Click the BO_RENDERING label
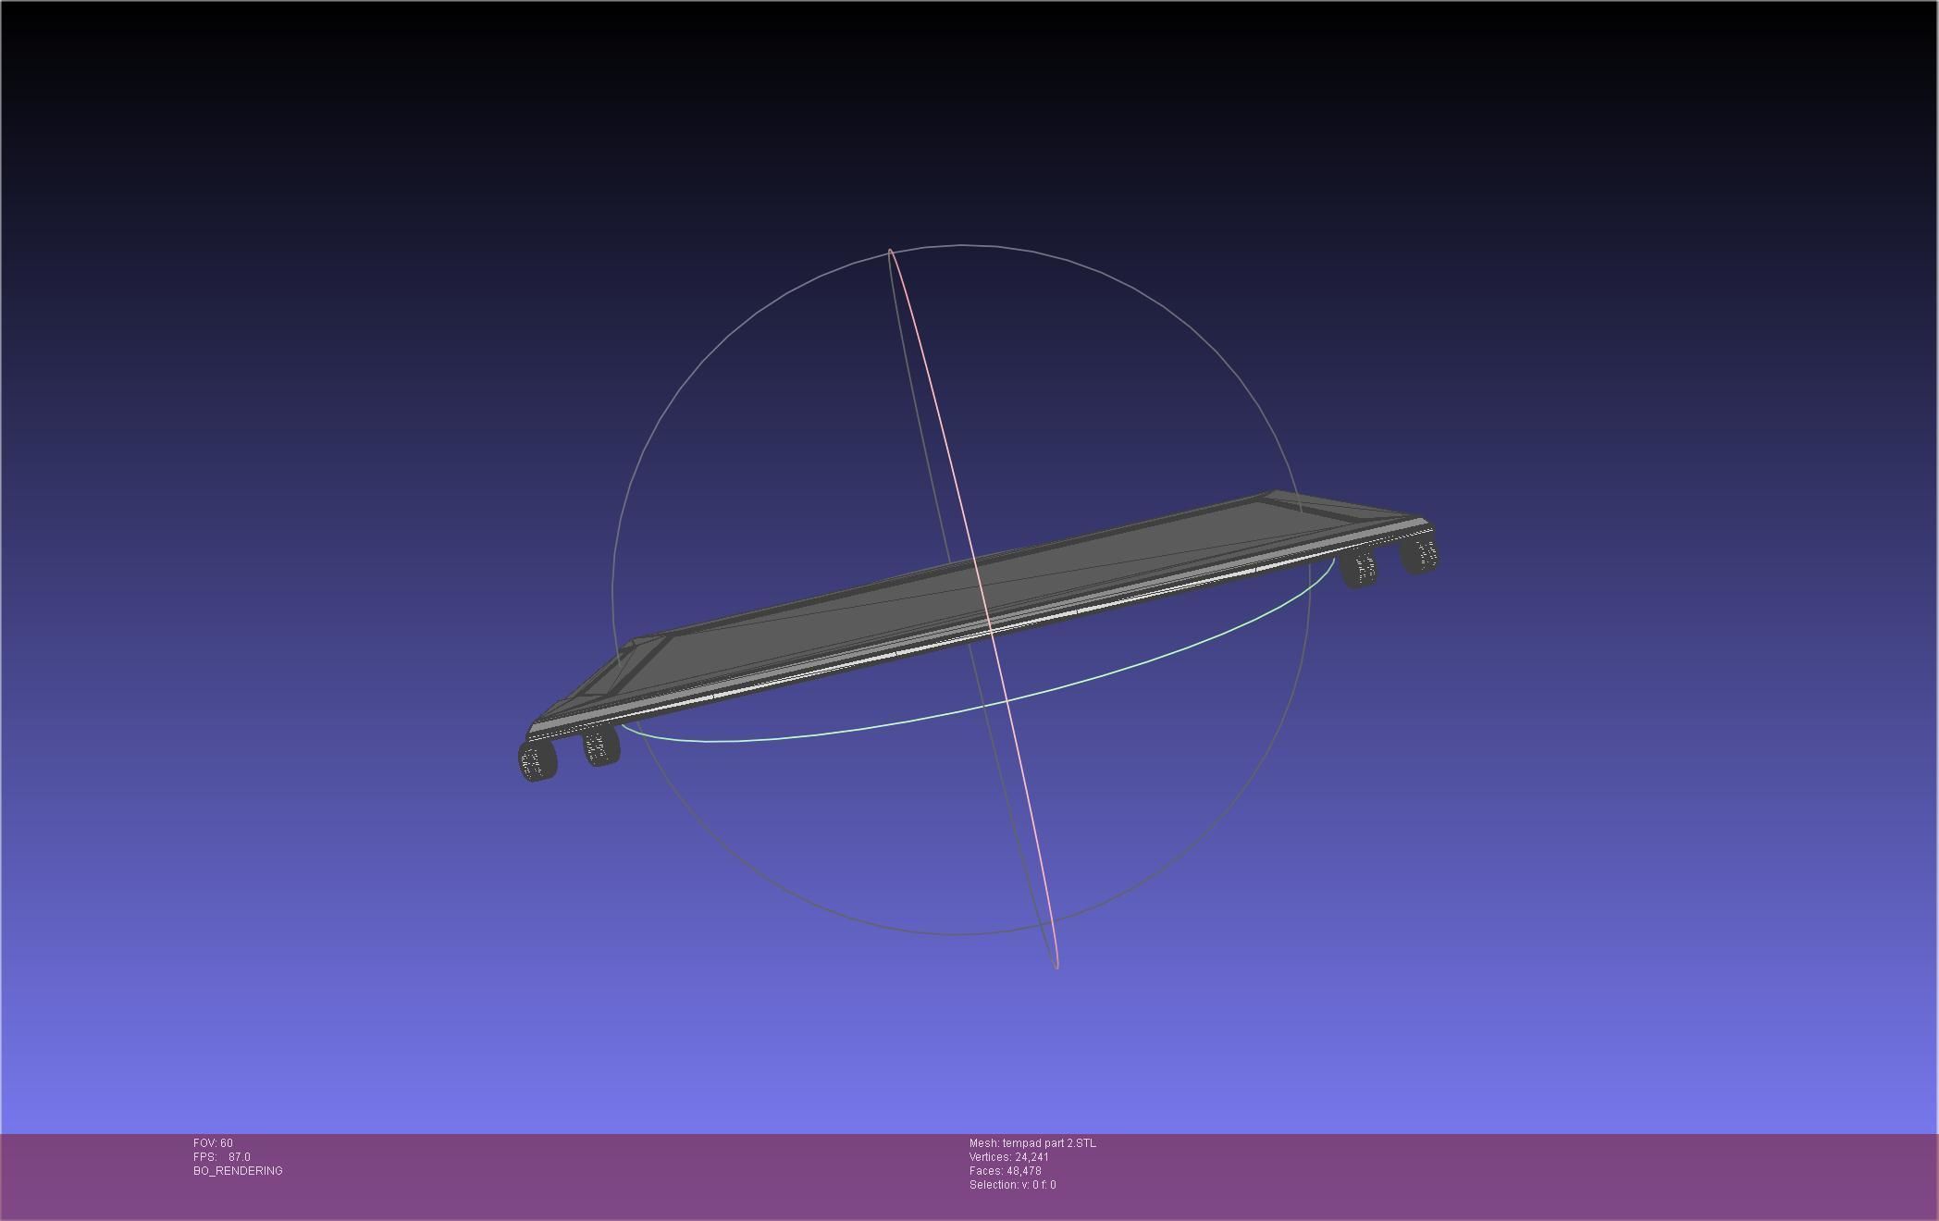 [238, 1171]
